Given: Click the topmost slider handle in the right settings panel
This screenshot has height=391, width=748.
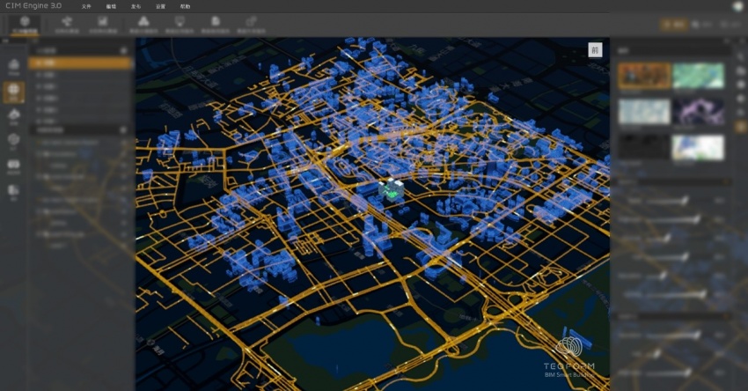Looking at the screenshot, I should [685, 201].
